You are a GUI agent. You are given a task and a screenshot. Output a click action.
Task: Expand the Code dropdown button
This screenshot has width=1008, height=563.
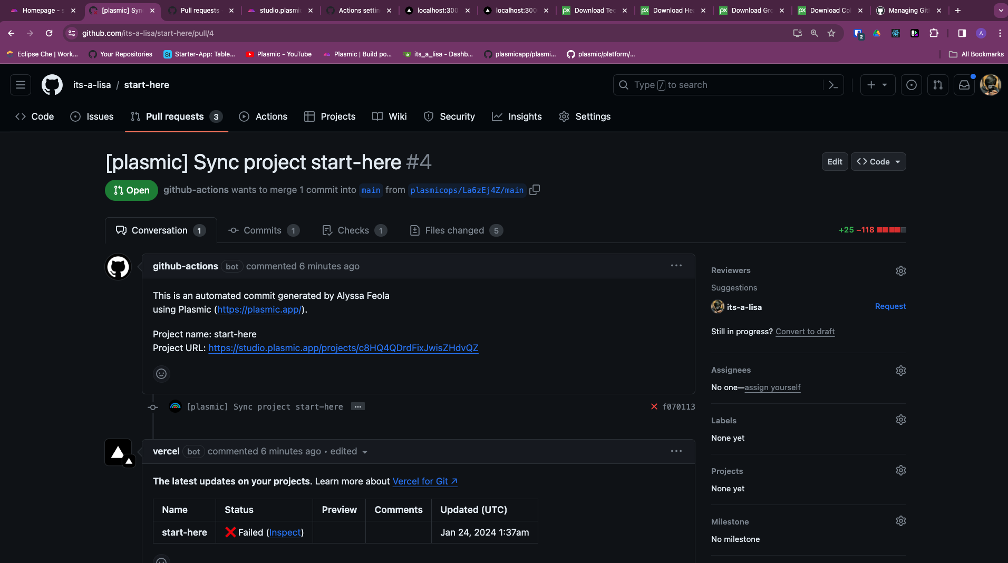(878, 162)
